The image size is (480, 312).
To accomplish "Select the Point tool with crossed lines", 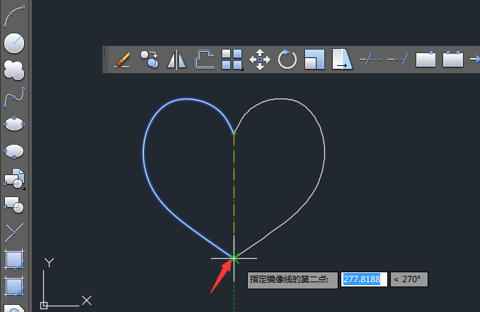I will 14,233.
